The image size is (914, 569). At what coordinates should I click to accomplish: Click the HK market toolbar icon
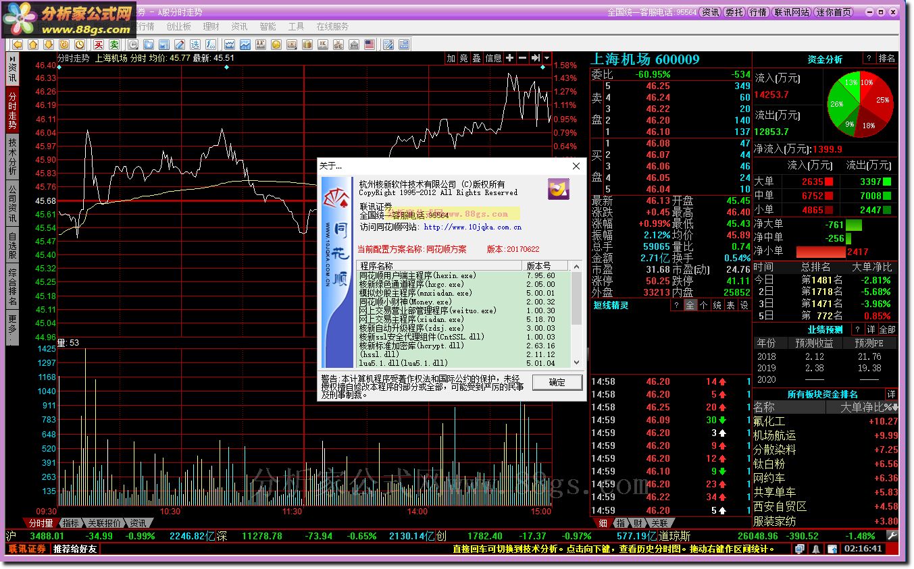click(323, 45)
